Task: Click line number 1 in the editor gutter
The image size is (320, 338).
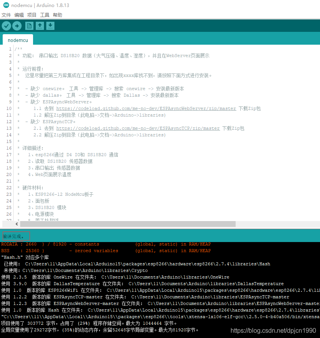Action: click(10, 49)
